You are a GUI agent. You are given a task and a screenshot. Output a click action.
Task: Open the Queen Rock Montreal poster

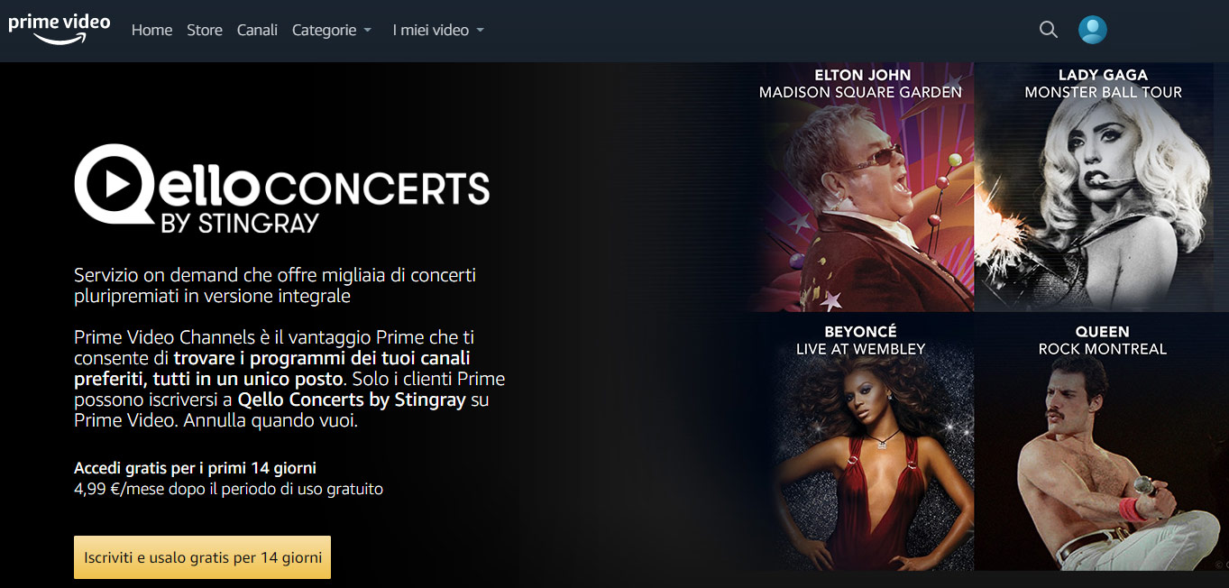point(1102,442)
